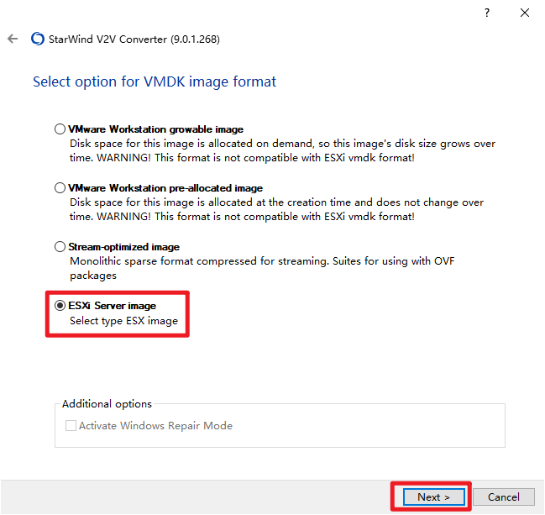
Task: Click the 'Select type ESX image' description
Action: click(123, 321)
